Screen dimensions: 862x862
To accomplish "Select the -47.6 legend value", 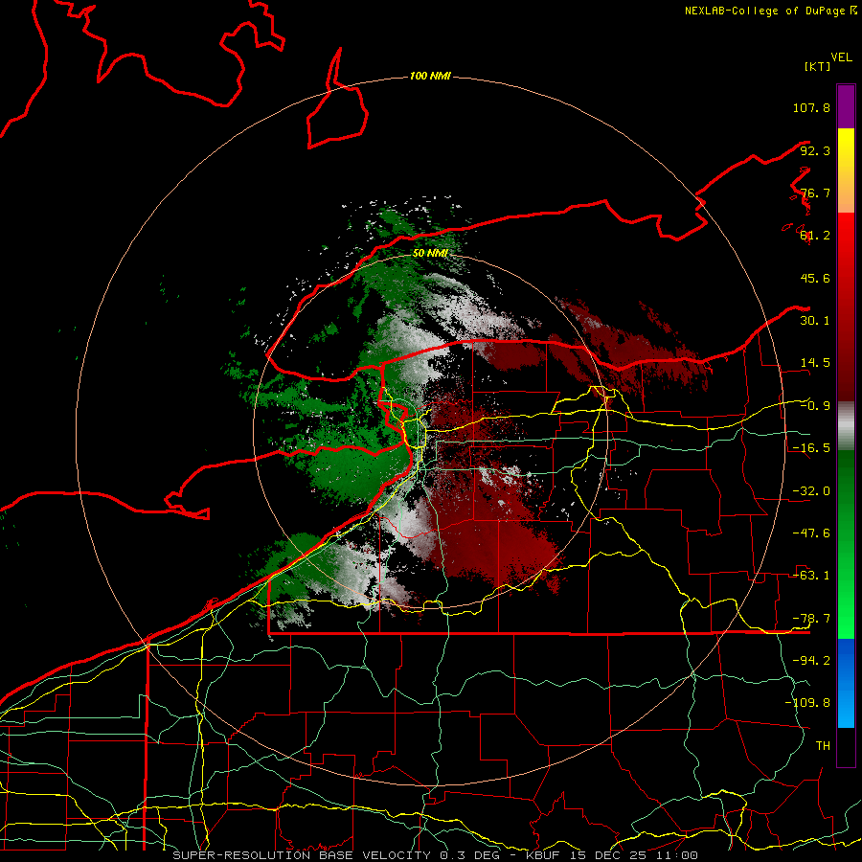I will pos(811,533).
